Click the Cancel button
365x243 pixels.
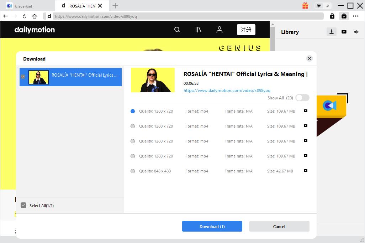point(279,227)
